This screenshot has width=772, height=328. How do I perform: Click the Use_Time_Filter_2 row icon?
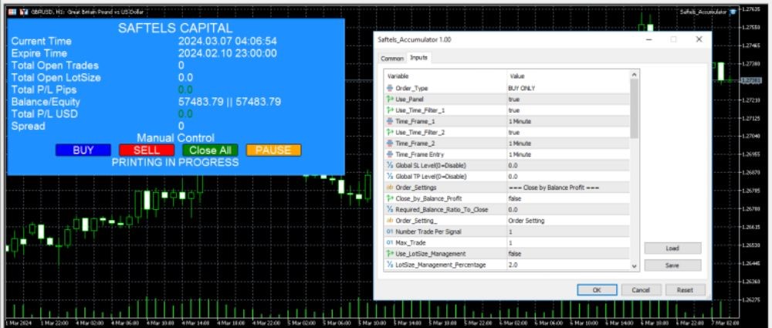pyautogui.click(x=390, y=133)
